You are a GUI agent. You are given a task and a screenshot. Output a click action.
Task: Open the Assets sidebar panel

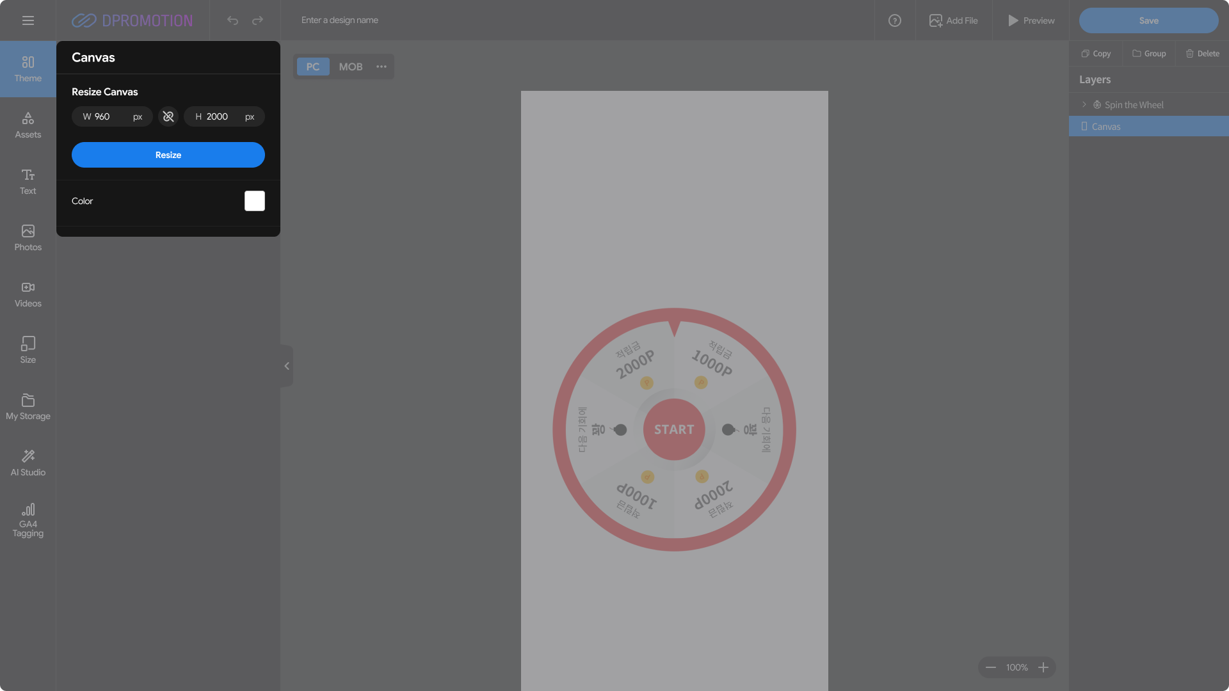(28, 125)
